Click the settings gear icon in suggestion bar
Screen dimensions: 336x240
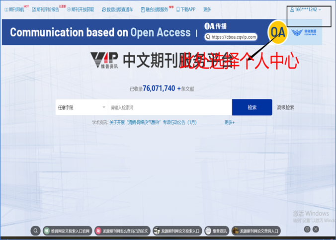pyautogui.click(x=307, y=229)
